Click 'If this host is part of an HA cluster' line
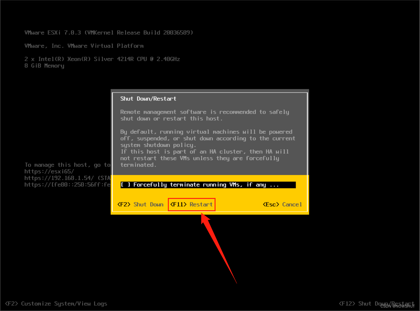This screenshot has height=311, width=420. [x=204, y=152]
